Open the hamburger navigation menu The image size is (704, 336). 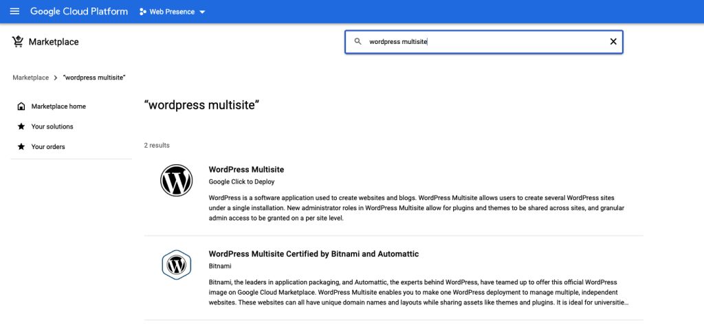[x=14, y=12]
